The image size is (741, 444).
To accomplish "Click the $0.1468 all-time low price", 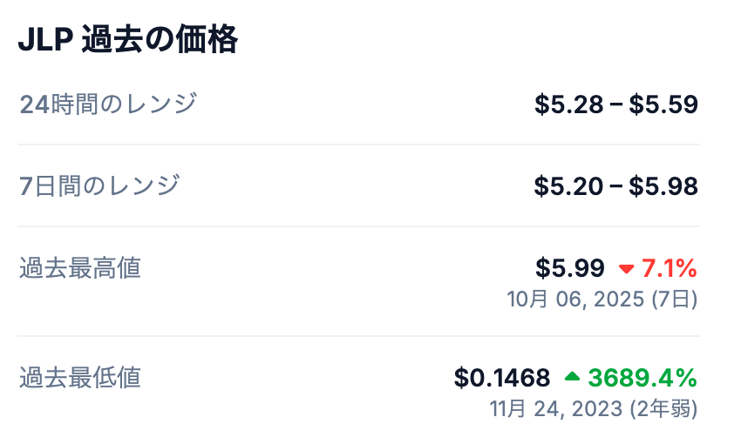I will pos(502,377).
